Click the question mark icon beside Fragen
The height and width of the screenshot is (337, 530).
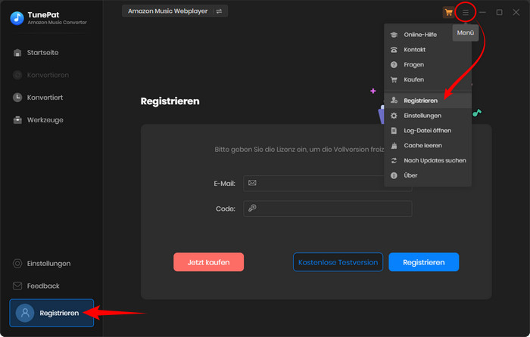coord(394,65)
